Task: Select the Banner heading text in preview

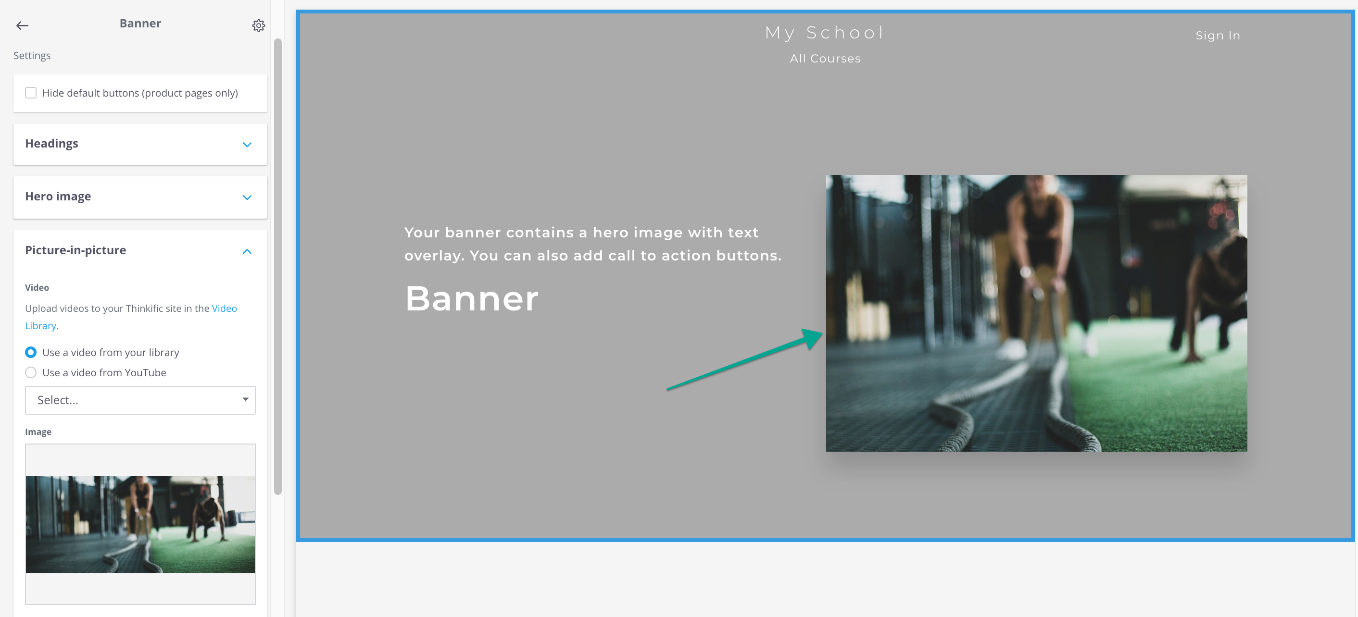Action: click(472, 298)
